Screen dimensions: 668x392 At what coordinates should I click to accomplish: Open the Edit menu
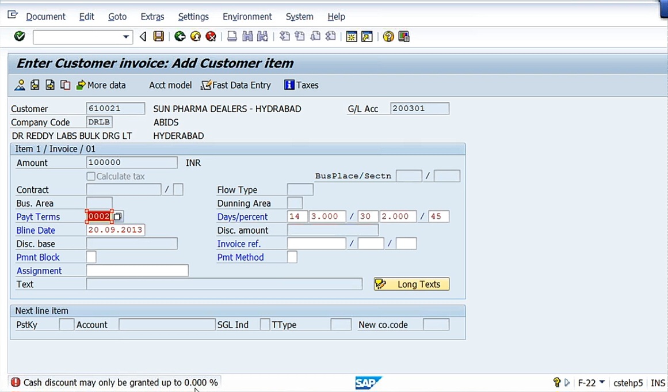coord(86,17)
